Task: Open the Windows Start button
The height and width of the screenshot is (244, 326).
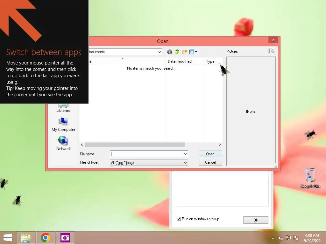Action: click(8, 238)
